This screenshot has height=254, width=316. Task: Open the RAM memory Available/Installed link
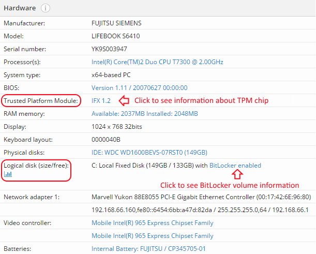(x=145, y=114)
